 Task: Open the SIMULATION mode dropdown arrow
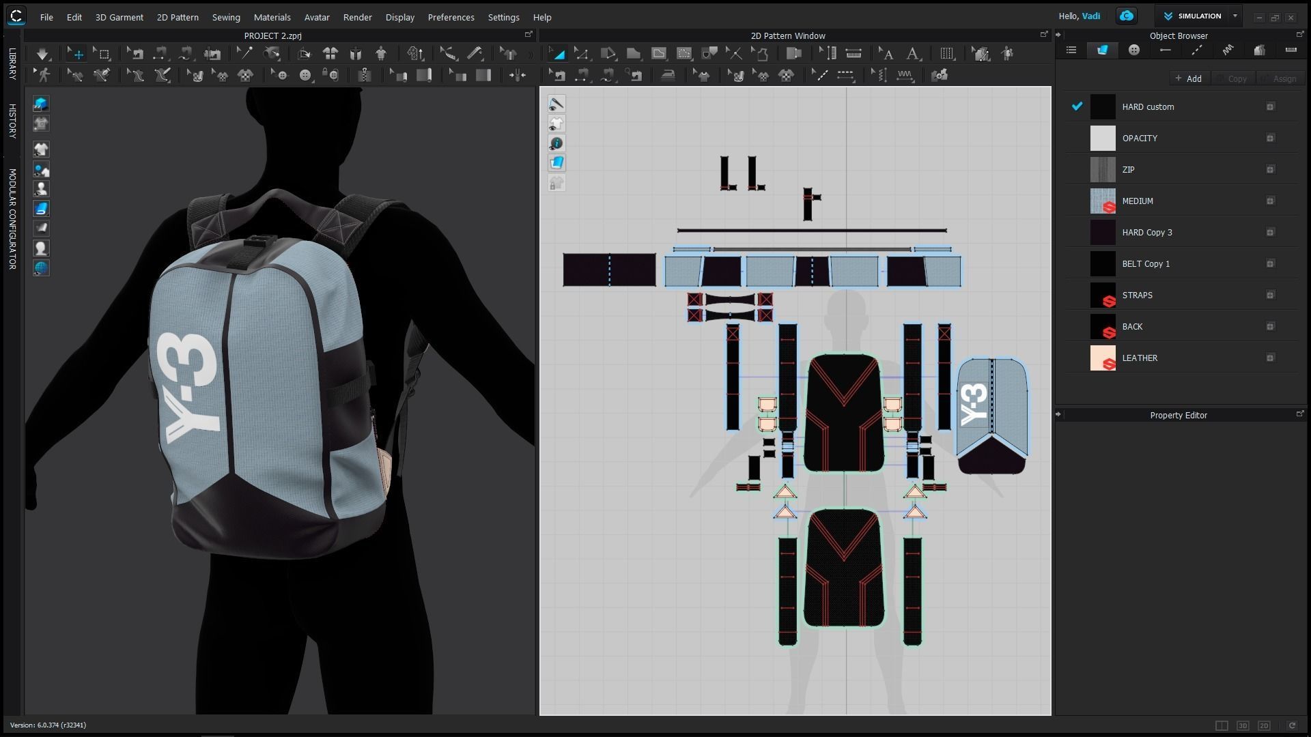coord(1235,16)
